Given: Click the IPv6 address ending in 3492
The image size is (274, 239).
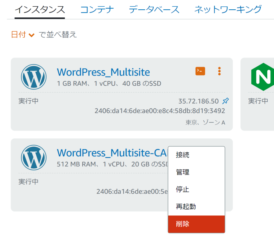Looking at the screenshot, I should (x=160, y=111).
